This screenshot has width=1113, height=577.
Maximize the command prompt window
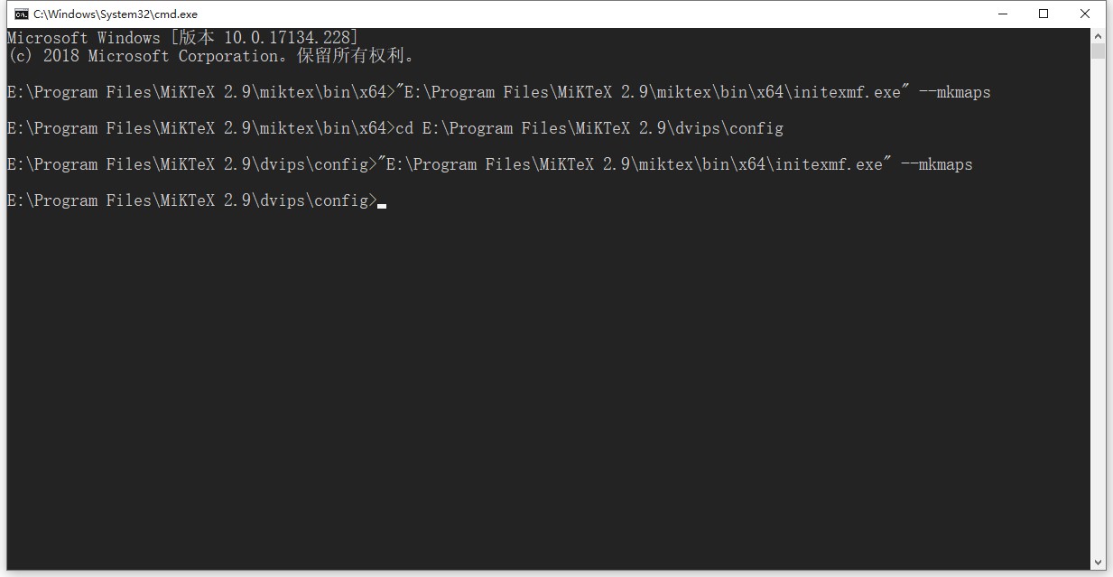coord(1044,14)
